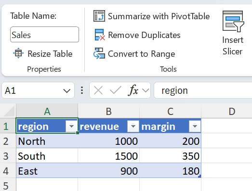Image resolution: width=252 pixels, height=191 pixels.
Task: Click the formula bar showing region
Action: [x=203, y=90]
